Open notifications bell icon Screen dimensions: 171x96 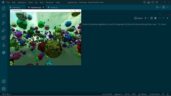tap(168, 94)
